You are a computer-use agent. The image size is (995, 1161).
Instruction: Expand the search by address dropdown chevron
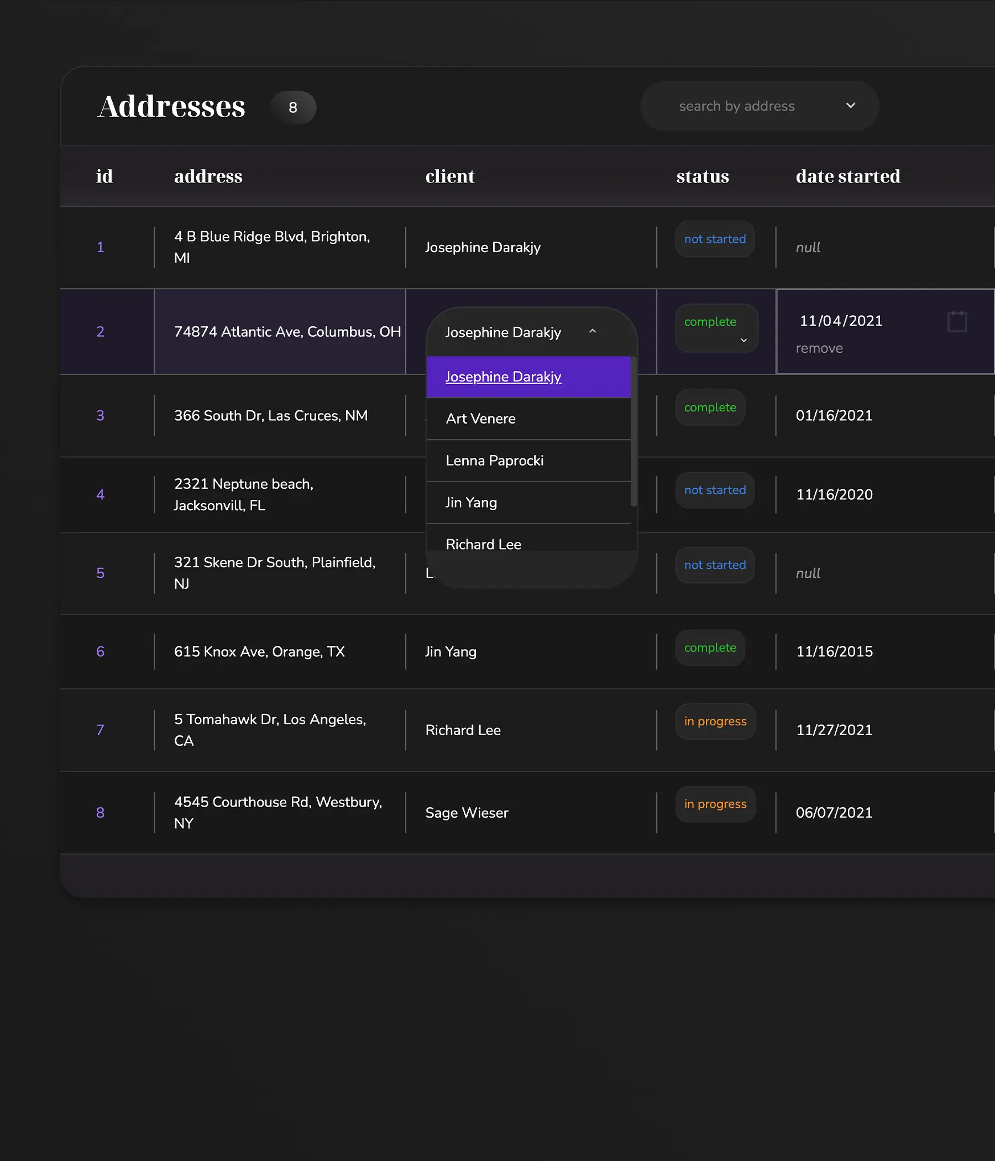click(x=851, y=106)
